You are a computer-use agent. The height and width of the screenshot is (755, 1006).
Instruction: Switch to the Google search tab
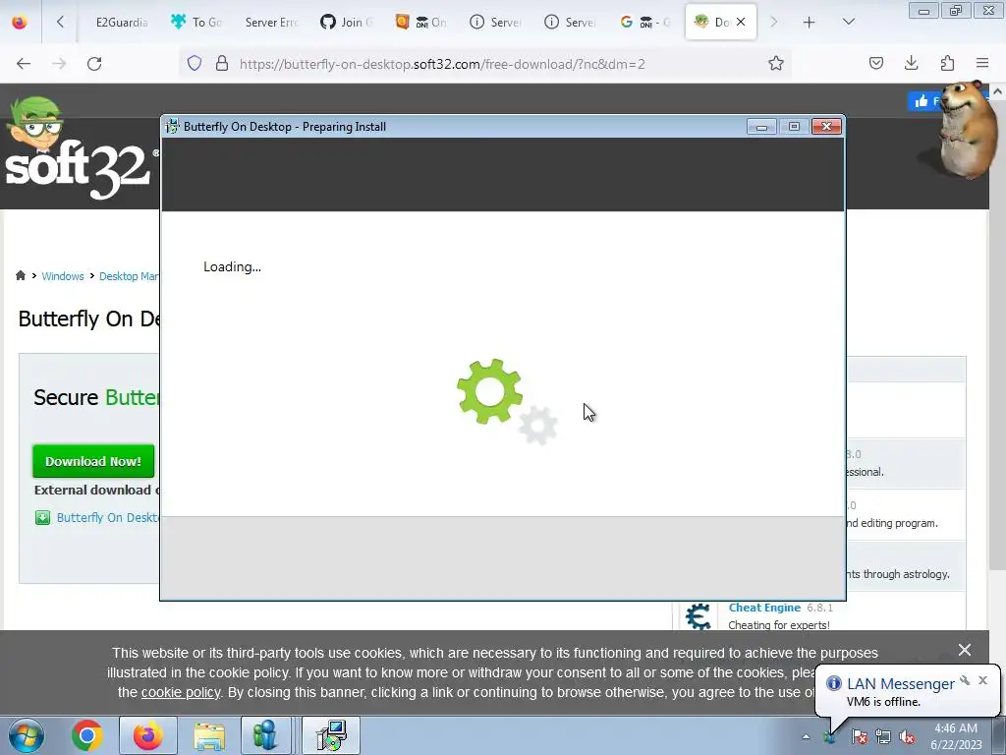click(644, 23)
